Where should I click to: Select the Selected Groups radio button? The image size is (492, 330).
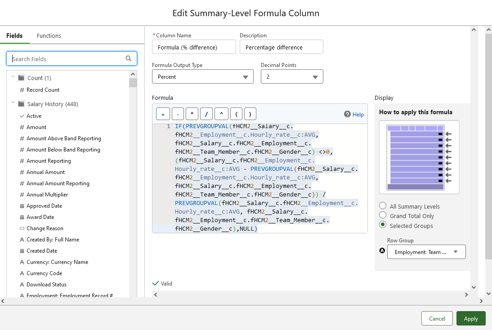(x=383, y=225)
